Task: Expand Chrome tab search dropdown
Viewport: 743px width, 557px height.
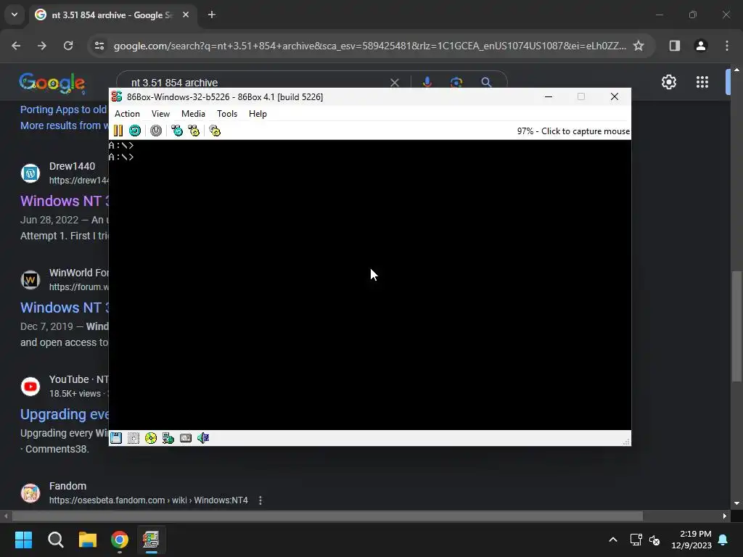Action: click(x=15, y=15)
